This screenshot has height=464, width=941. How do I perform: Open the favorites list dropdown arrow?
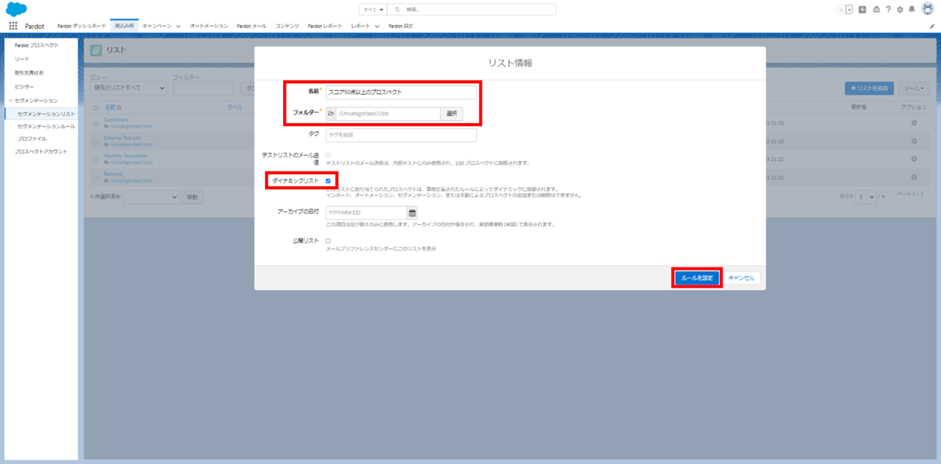849,9
